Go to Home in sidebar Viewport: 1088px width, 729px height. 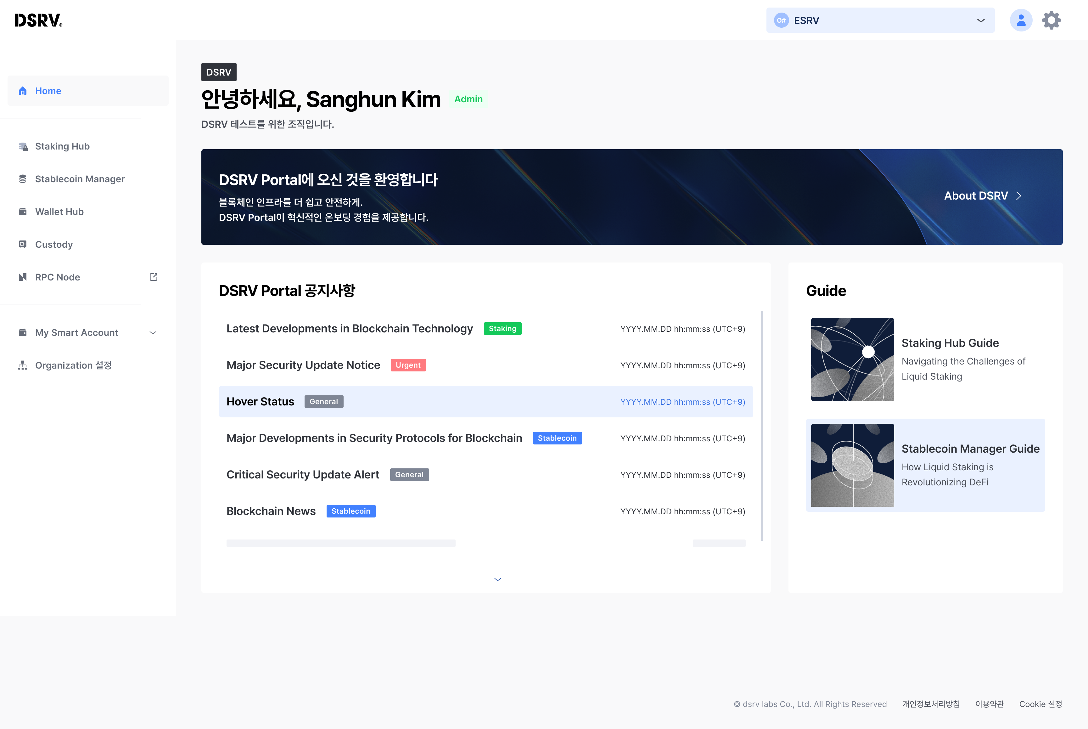coord(48,91)
